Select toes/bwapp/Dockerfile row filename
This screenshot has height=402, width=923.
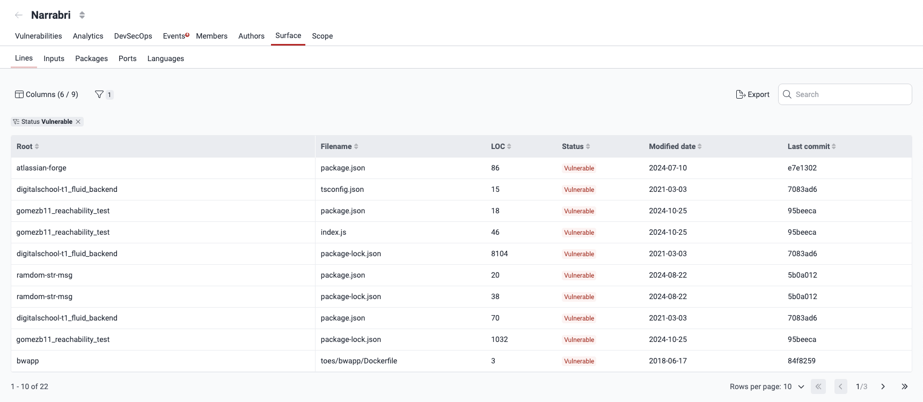click(x=358, y=361)
